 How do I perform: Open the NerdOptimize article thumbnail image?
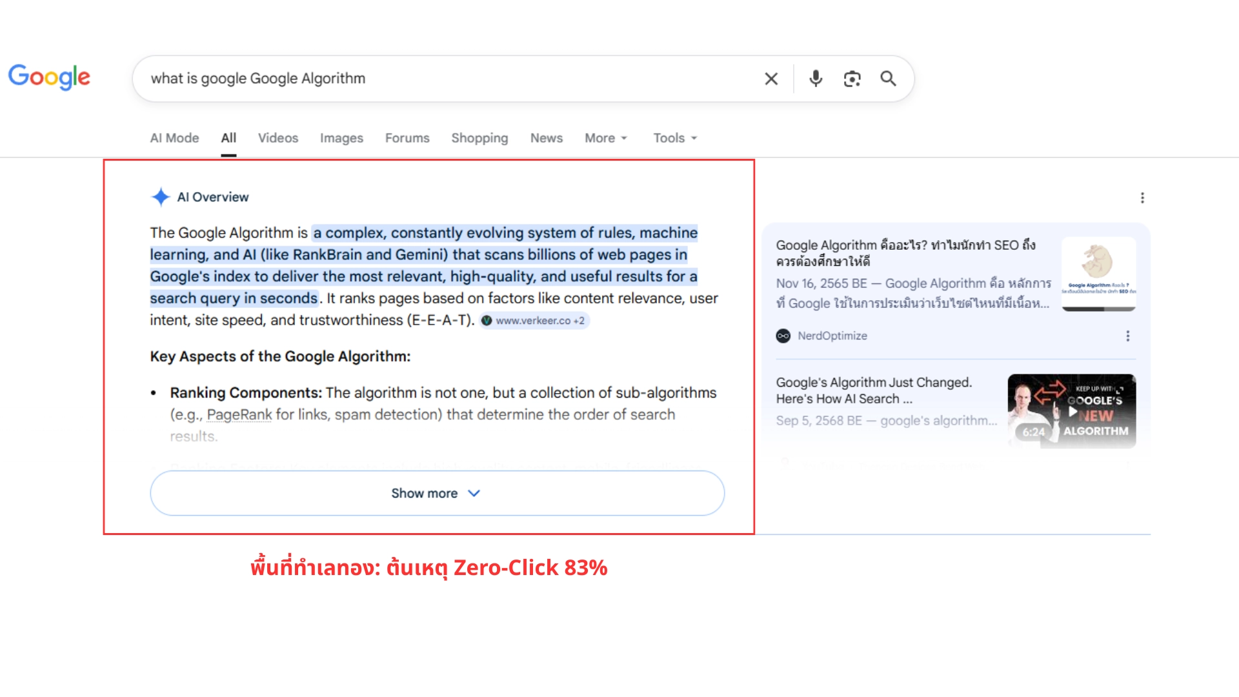[1099, 274]
